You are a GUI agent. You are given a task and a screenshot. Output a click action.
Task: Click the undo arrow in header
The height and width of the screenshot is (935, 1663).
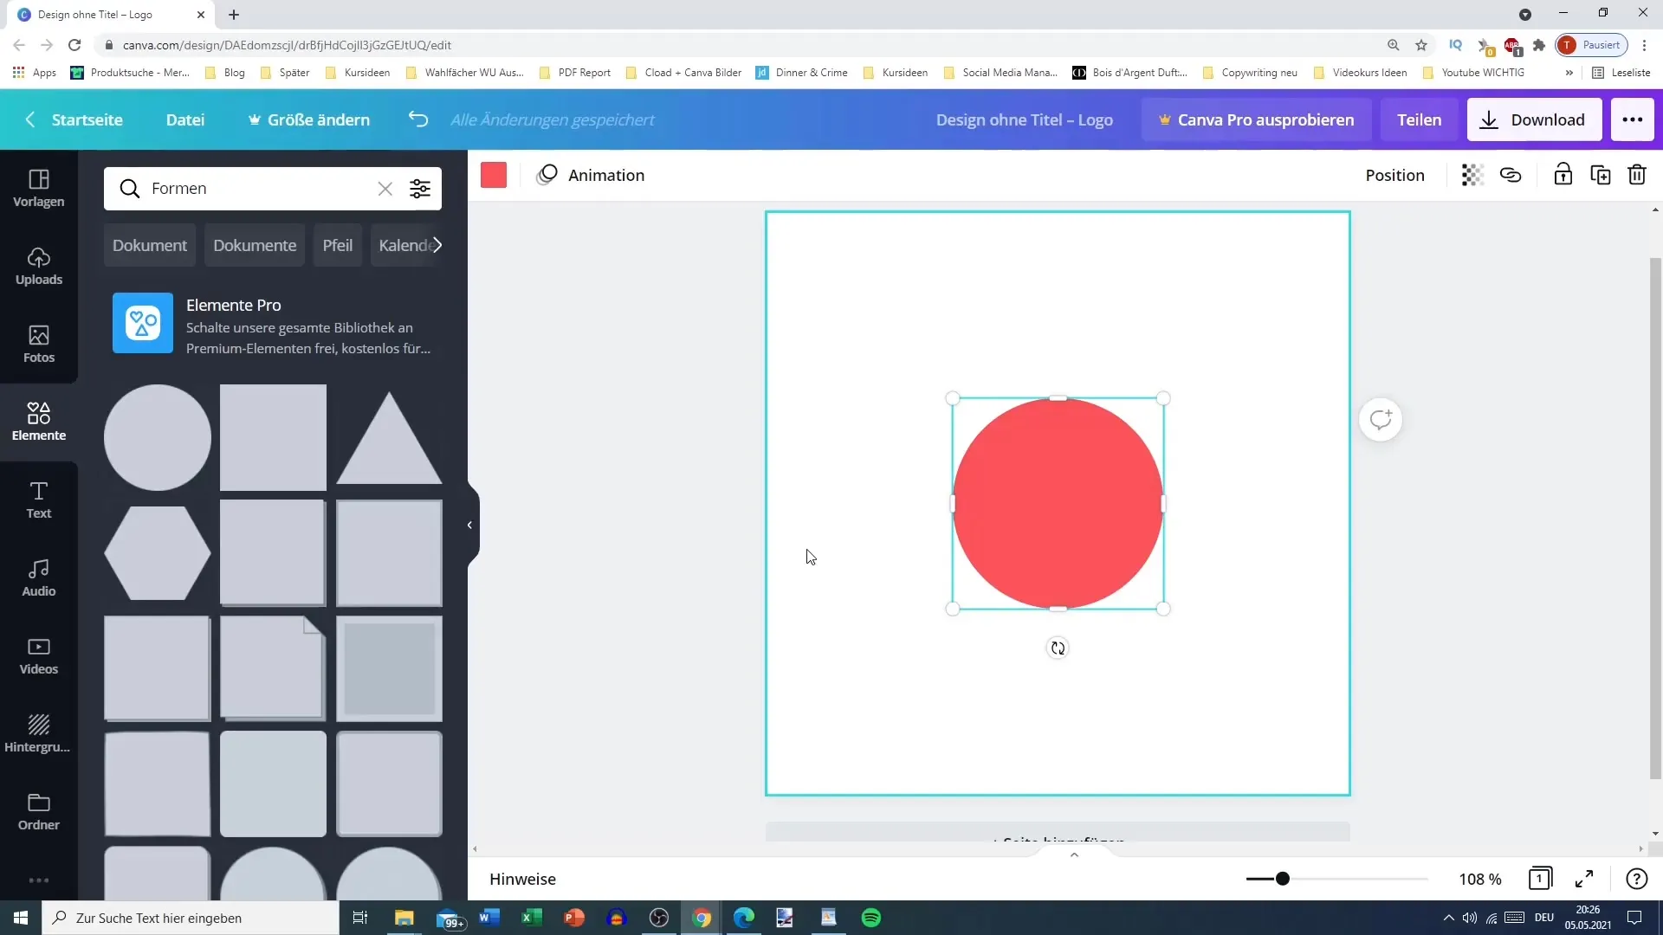pyautogui.click(x=418, y=119)
